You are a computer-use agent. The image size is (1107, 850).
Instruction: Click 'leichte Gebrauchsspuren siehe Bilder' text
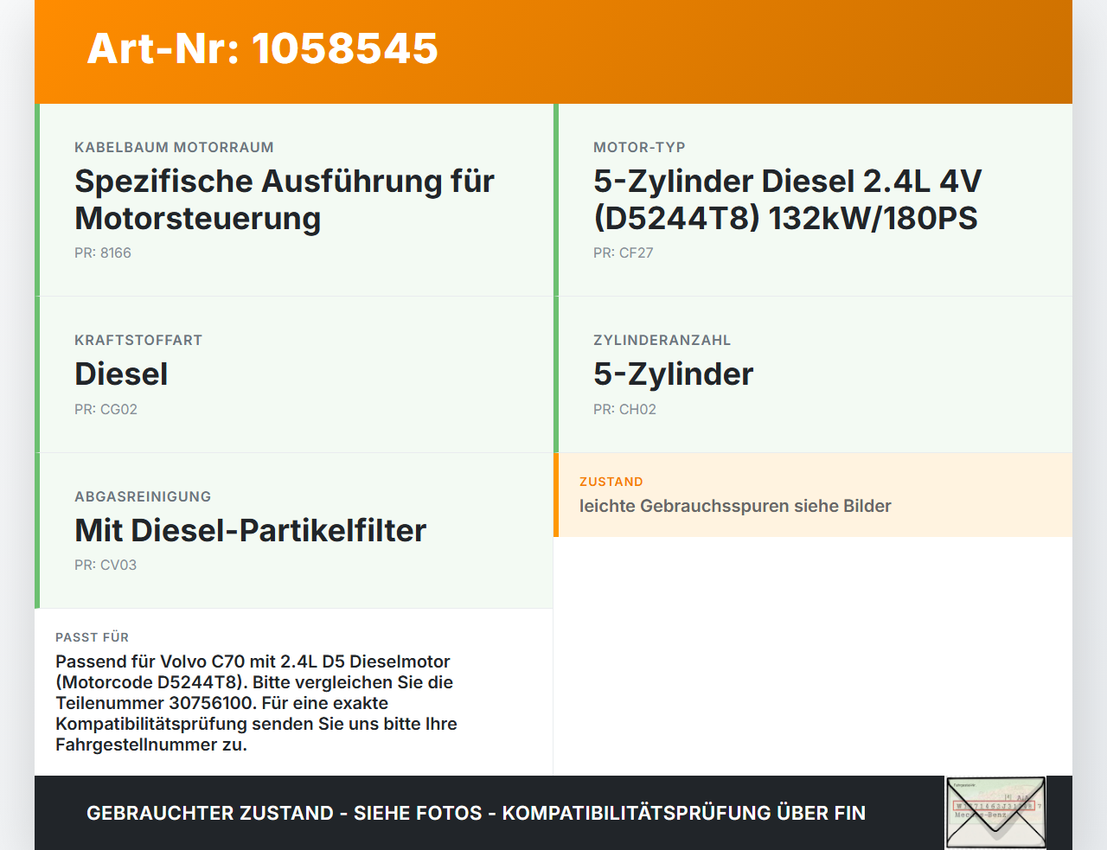[x=735, y=506]
